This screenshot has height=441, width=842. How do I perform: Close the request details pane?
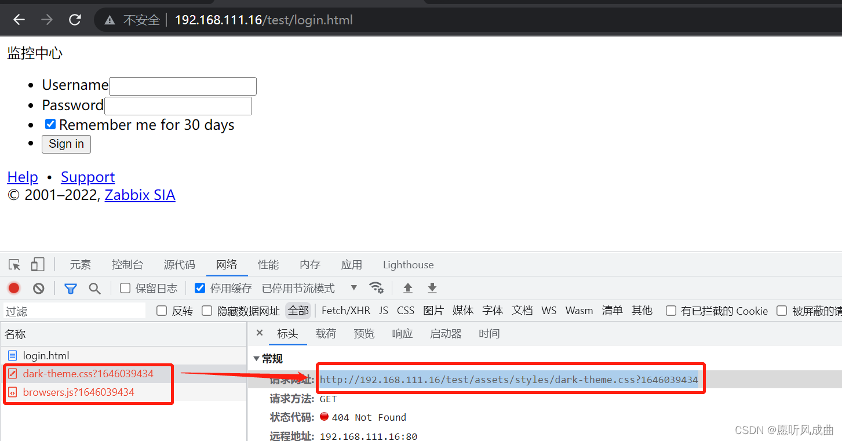point(260,333)
